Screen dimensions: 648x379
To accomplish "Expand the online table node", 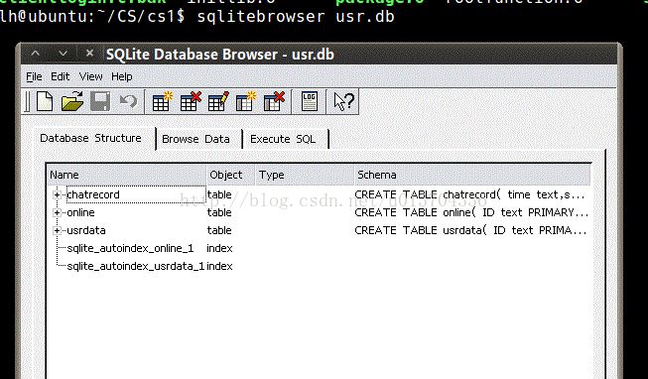I will click(x=57, y=213).
